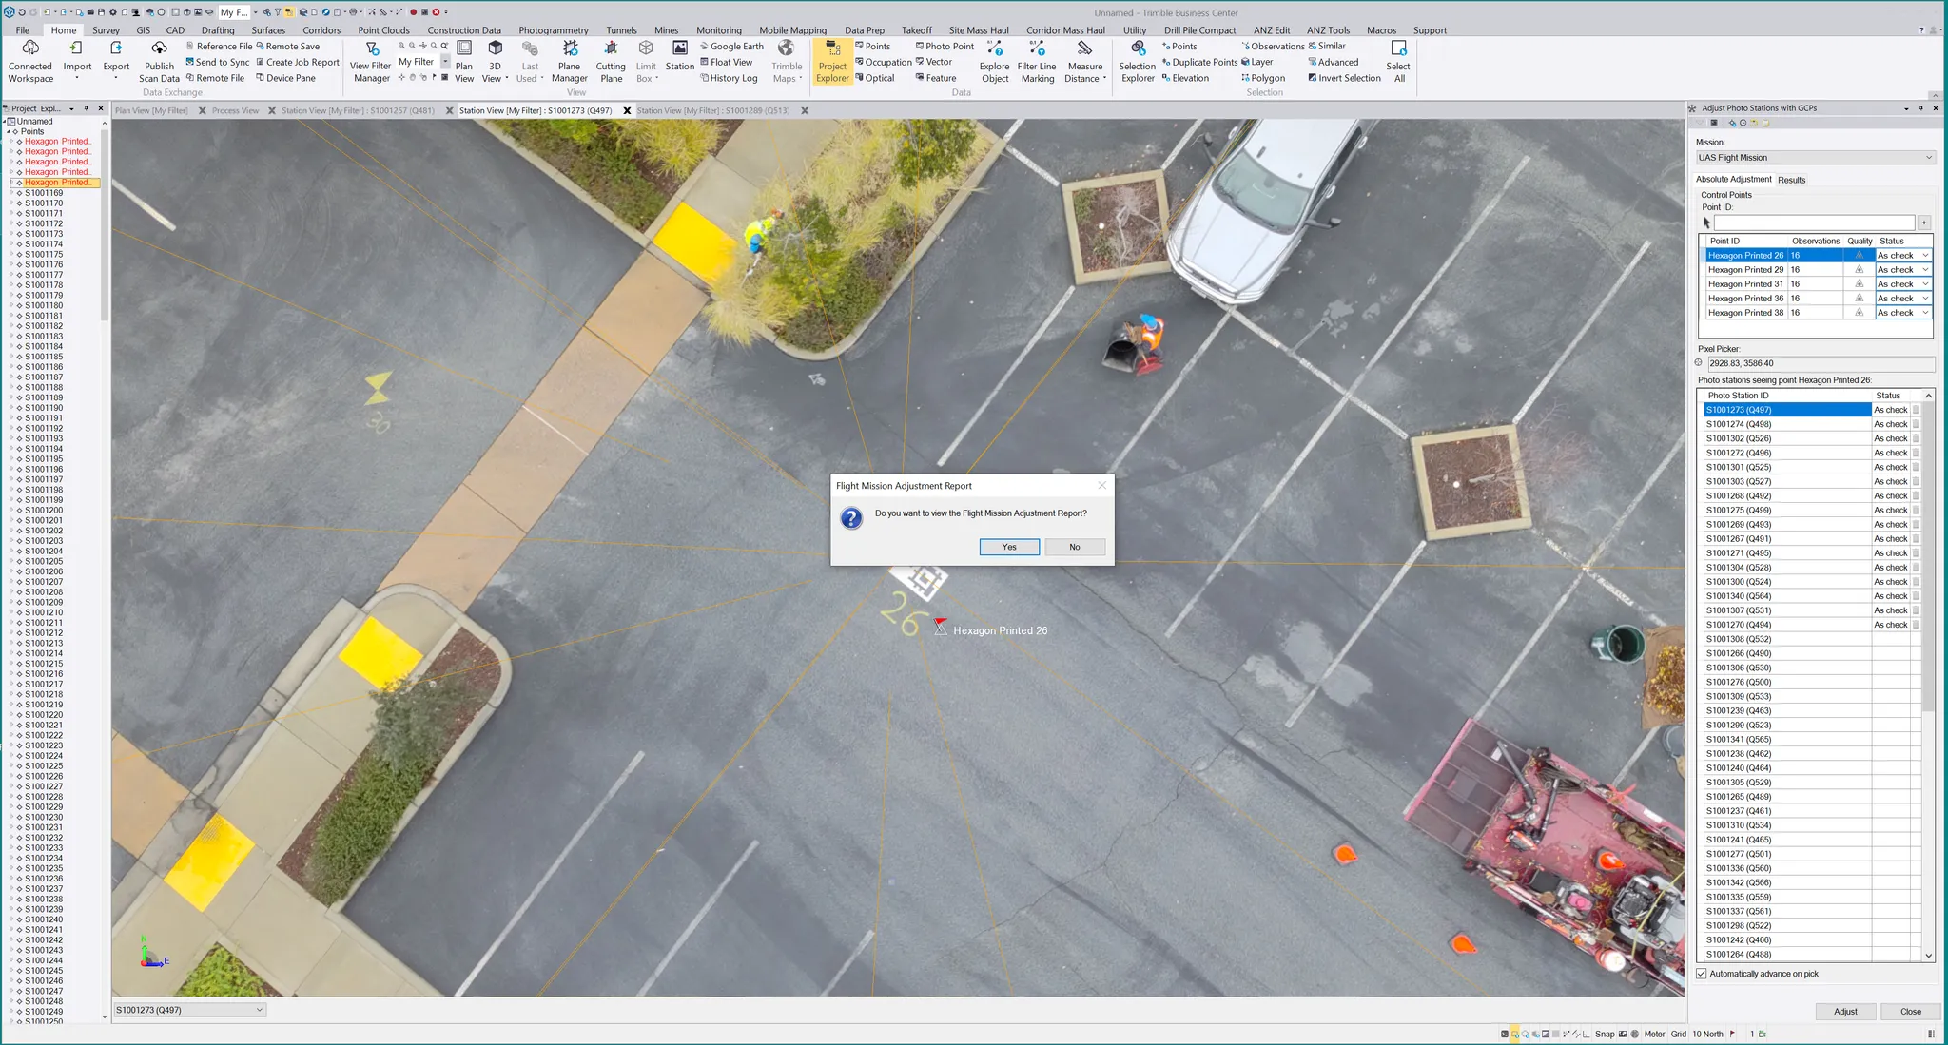This screenshot has width=1948, height=1045.
Task: Select photo station S1001302 (Q526)
Action: point(1786,438)
